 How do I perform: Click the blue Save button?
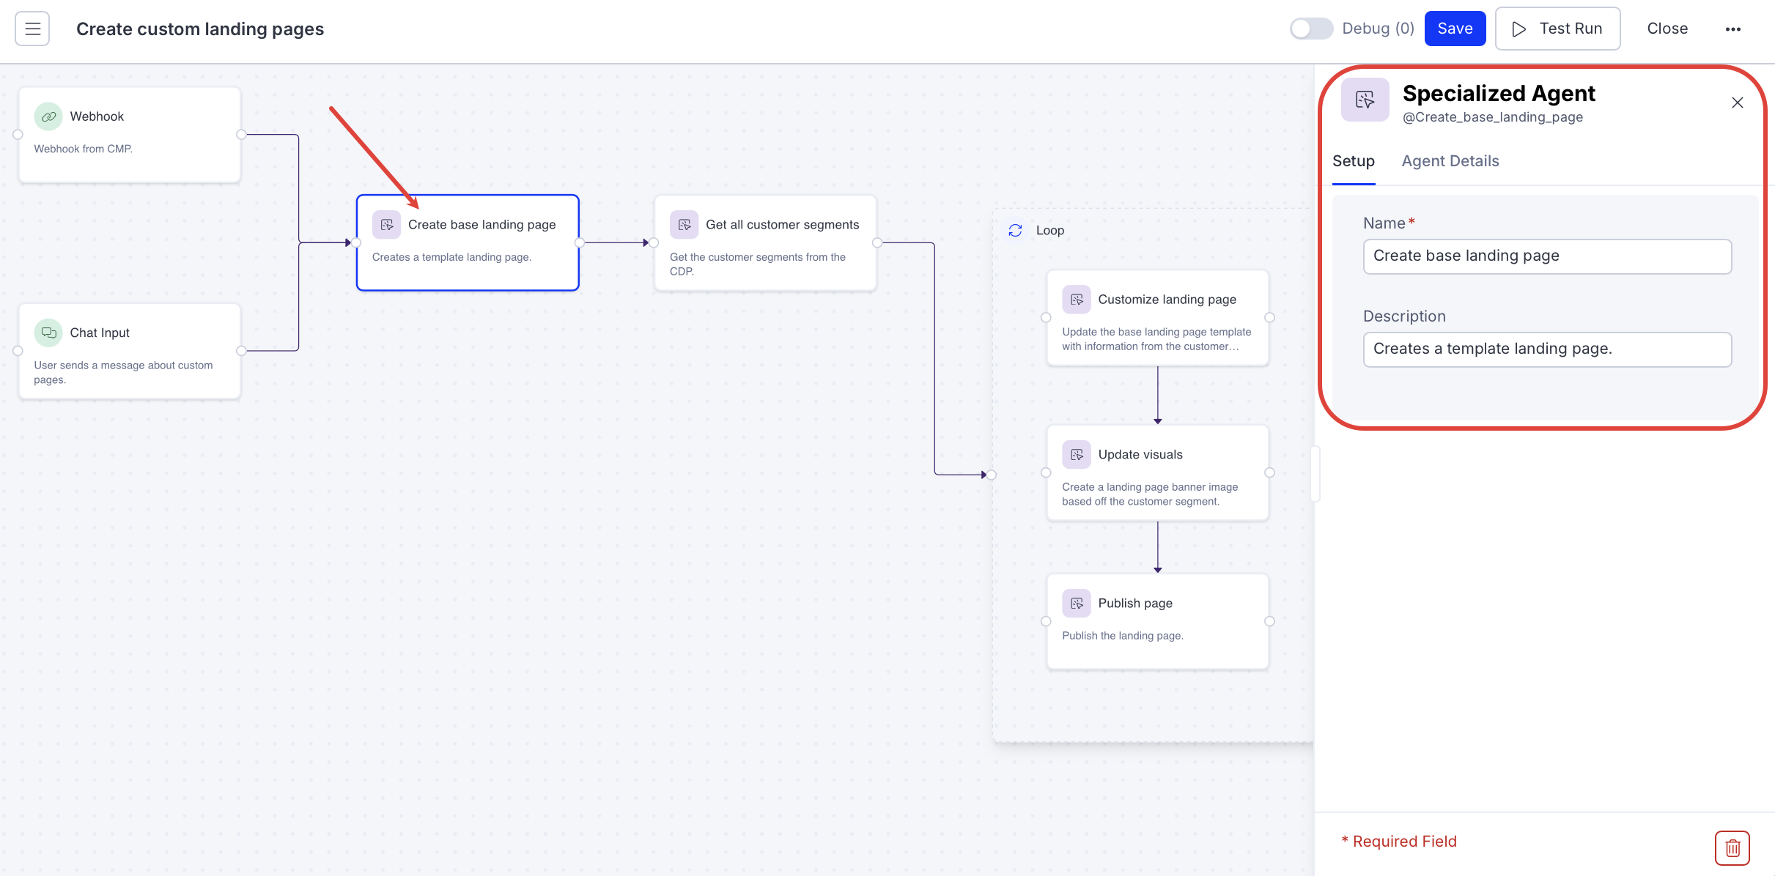coord(1455,29)
